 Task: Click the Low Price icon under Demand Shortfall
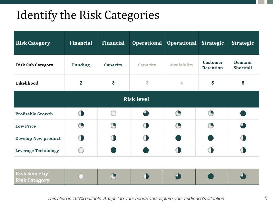pos(243,126)
